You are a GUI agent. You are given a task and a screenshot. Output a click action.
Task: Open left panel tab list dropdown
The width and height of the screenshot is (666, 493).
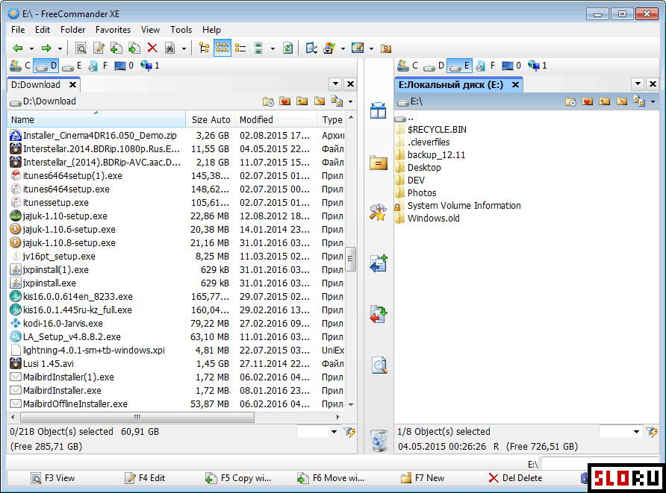click(335, 84)
